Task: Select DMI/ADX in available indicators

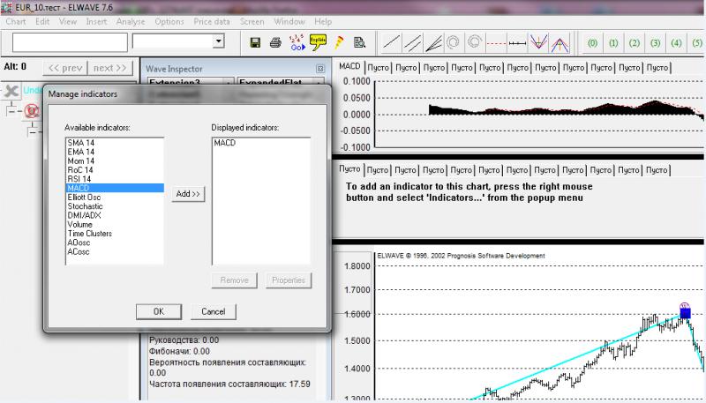Action: click(115, 215)
